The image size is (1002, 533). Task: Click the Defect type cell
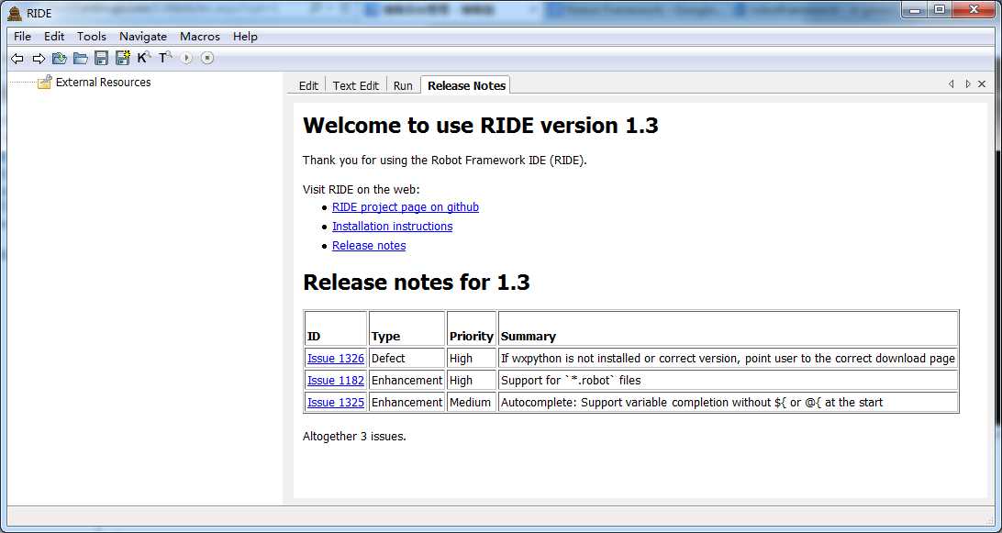[406, 359]
